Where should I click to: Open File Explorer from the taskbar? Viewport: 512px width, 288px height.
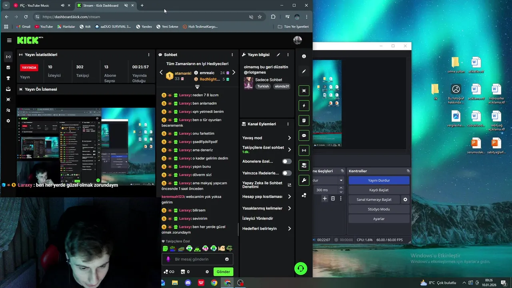(x=175, y=283)
